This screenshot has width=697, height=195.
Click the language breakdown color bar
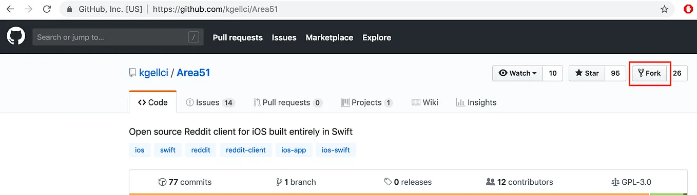[x=408, y=194]
